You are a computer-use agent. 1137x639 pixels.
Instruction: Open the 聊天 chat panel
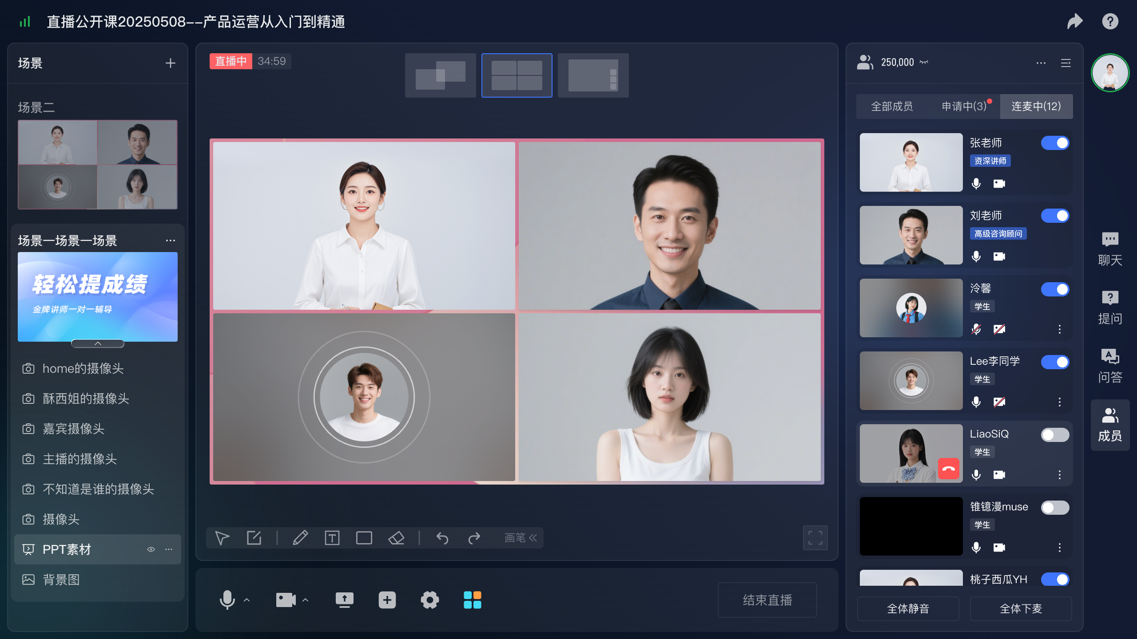(x=1110, y=248)
